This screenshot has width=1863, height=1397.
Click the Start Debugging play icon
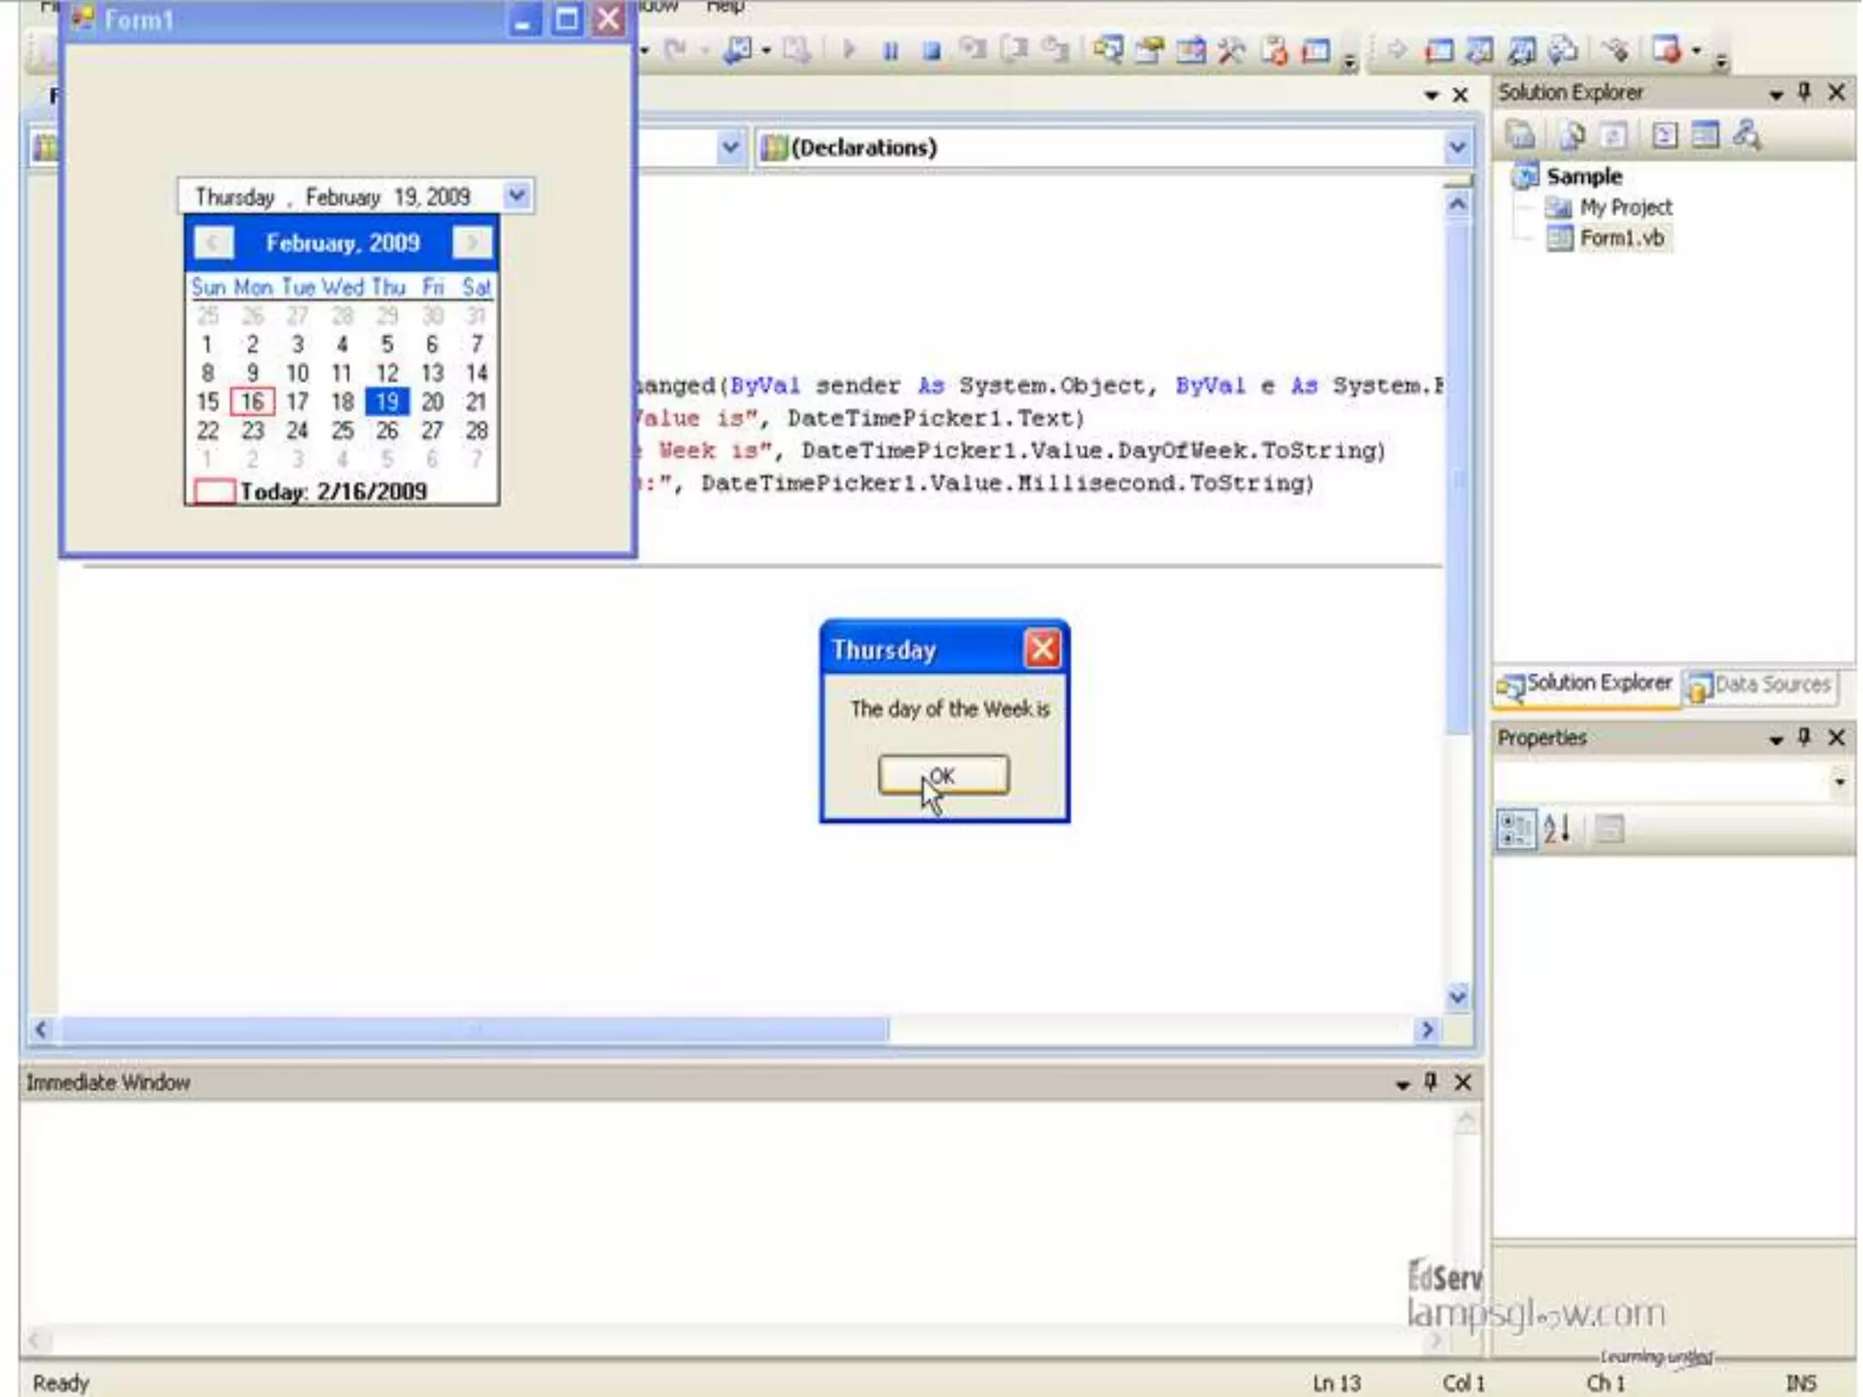click(x=849, y=49)
